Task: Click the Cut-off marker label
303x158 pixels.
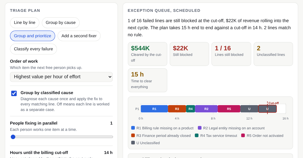Action: point(273,103)
